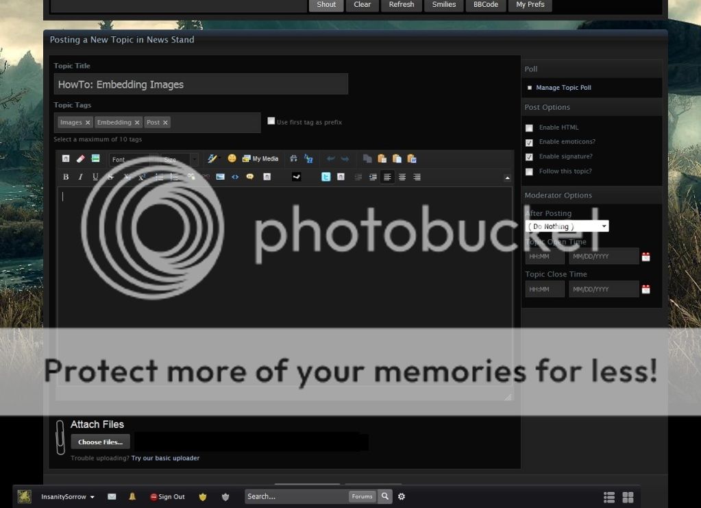The height and width of the screenshot is (508, 701).
Task: Click Paste as plain text icon
Action: [x=397, y=159]
